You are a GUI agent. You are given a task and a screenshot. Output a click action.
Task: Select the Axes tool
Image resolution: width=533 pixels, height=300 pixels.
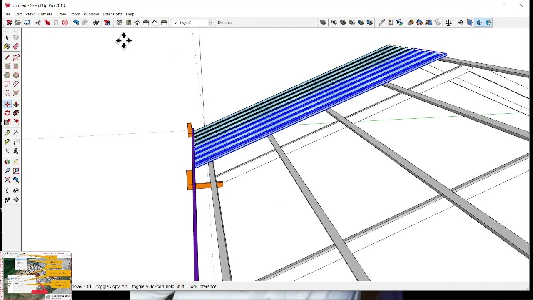pos(7,151)
